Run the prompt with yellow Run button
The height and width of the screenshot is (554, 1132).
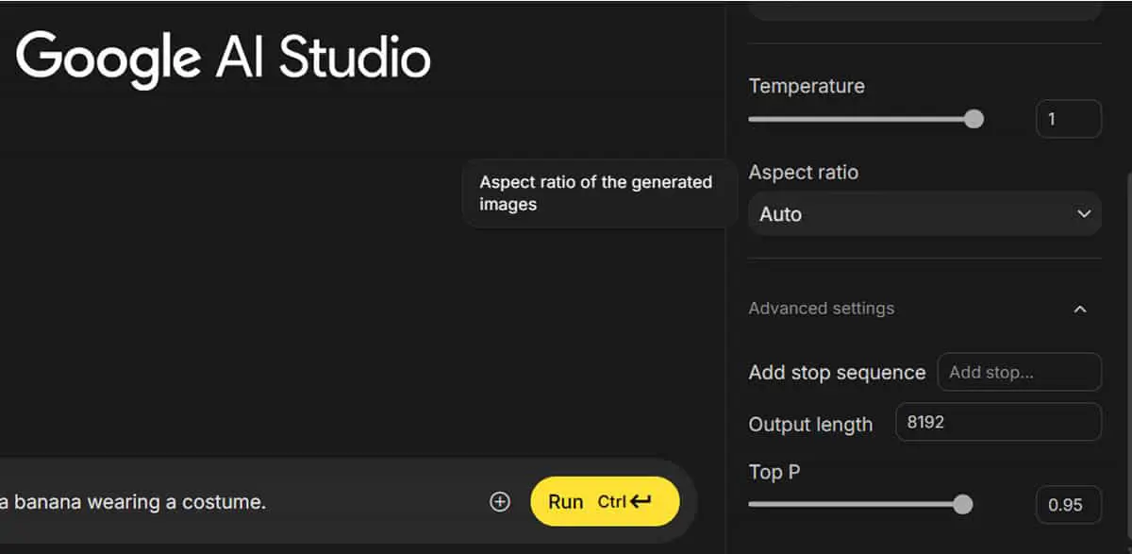click(x=605, y=501)
